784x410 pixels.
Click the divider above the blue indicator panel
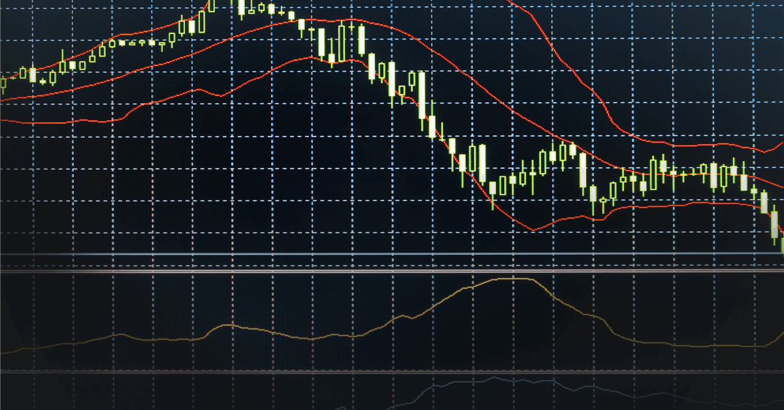coord(392,371)
